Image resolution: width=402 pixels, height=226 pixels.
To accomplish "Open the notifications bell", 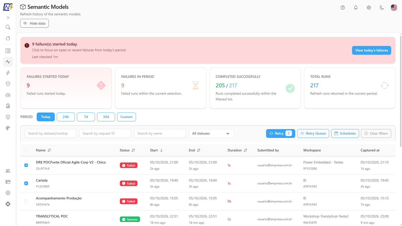I will (356, 8).
